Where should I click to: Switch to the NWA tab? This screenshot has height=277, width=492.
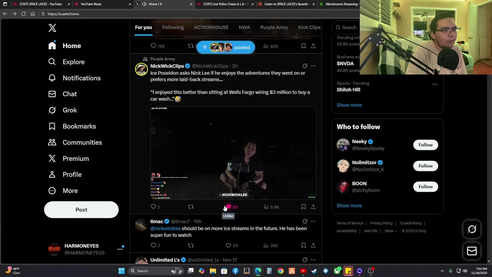point(244,27)
